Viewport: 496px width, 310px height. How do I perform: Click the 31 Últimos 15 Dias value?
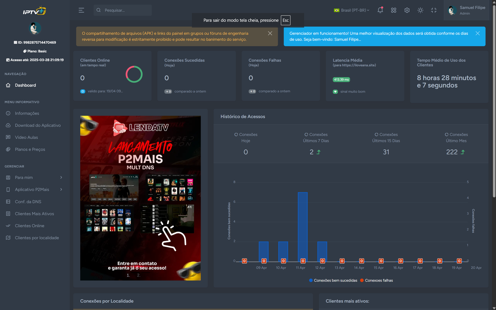(x=386, y=152)
